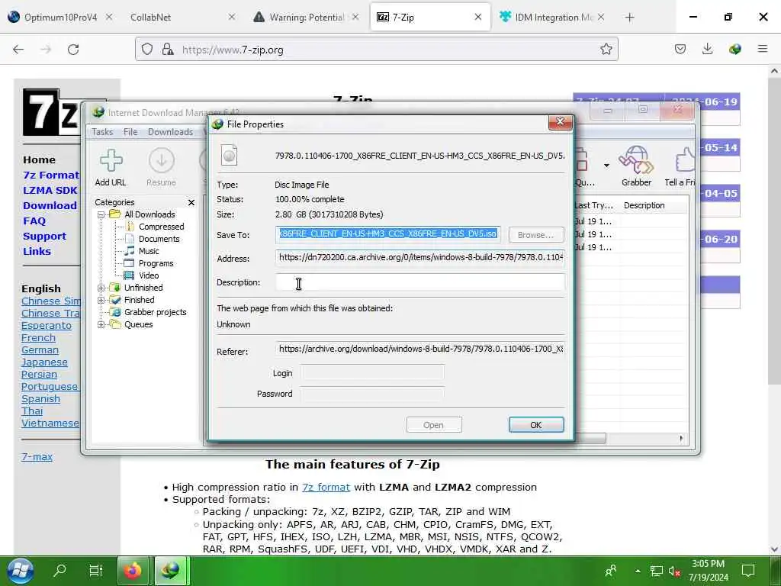Open the 7-max link
The width and height of the screenshot is (781, 586).
37,456
